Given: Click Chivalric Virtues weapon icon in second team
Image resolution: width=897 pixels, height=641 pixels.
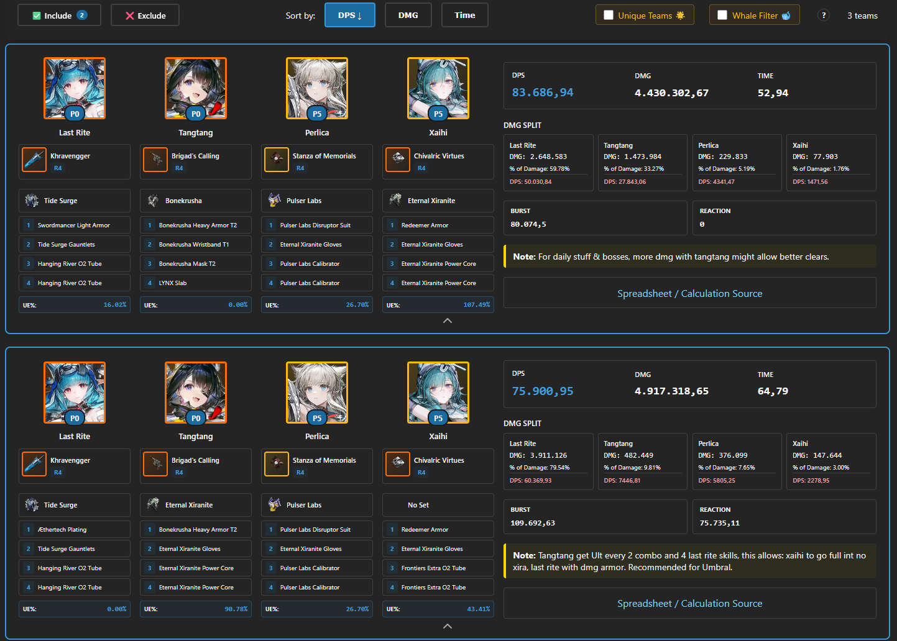Looking at the screenshot, I should pos(398,464).
